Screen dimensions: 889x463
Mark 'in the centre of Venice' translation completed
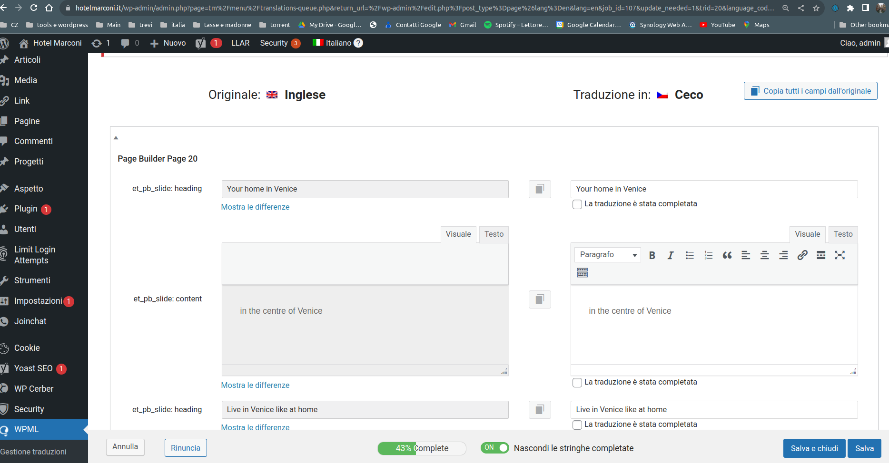pos(577,383)
